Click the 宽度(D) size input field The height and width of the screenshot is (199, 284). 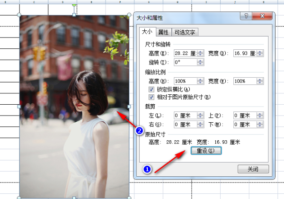pyautogui.click(x=245, y=53)
